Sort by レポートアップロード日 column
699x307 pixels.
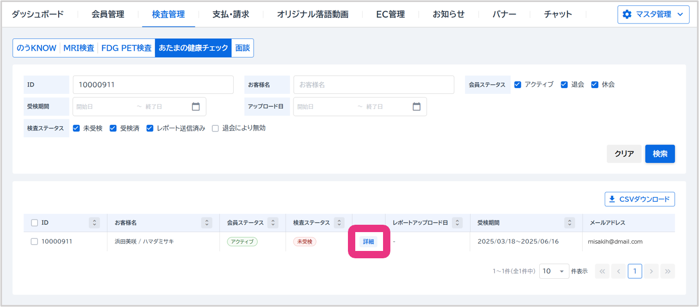(457, 223)
